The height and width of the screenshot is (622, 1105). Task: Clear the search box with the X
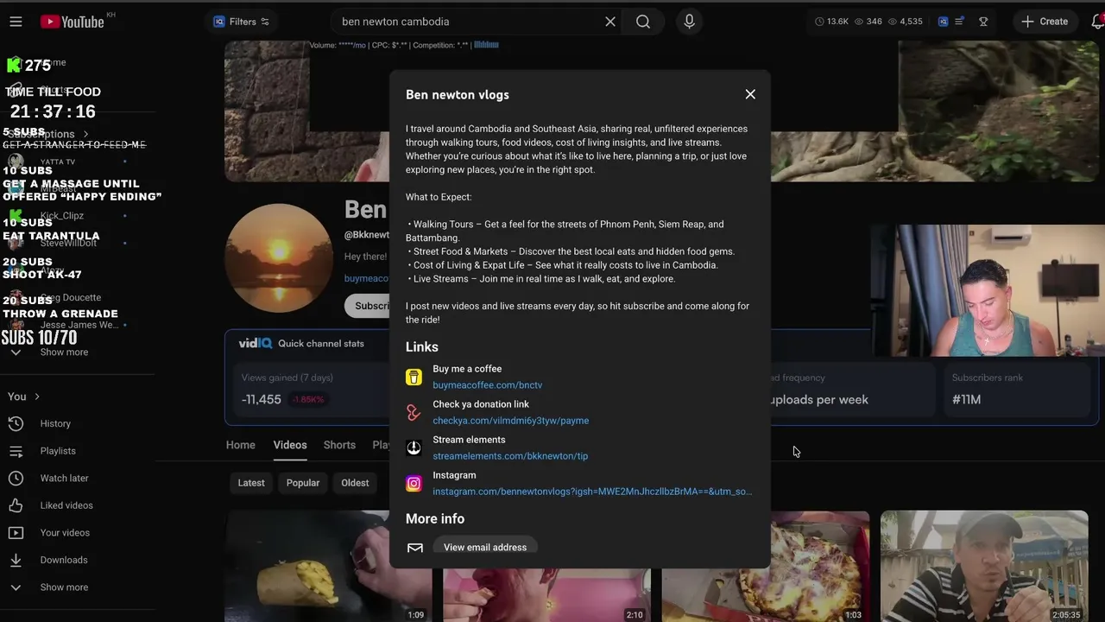pos(610,22)
